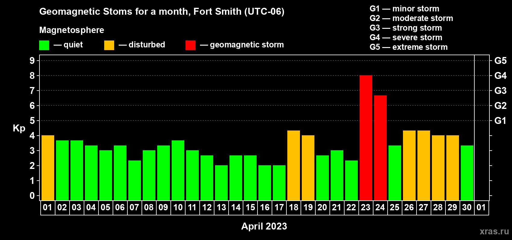Click the G2 label on right axis

(501, 106)
